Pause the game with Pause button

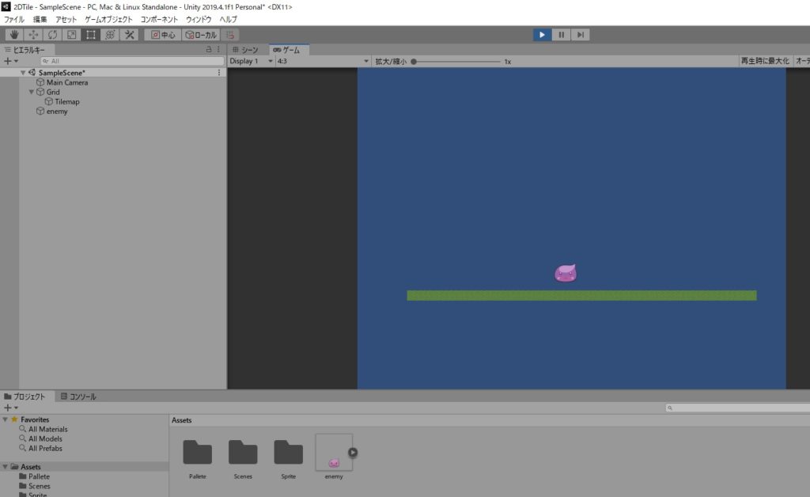561,35
